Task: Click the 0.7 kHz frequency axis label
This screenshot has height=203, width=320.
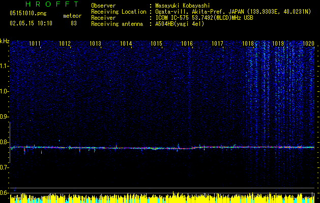Action: [x=4, y=167]
